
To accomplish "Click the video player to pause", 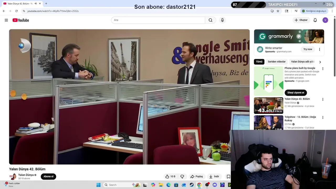I will coord(129,97).
